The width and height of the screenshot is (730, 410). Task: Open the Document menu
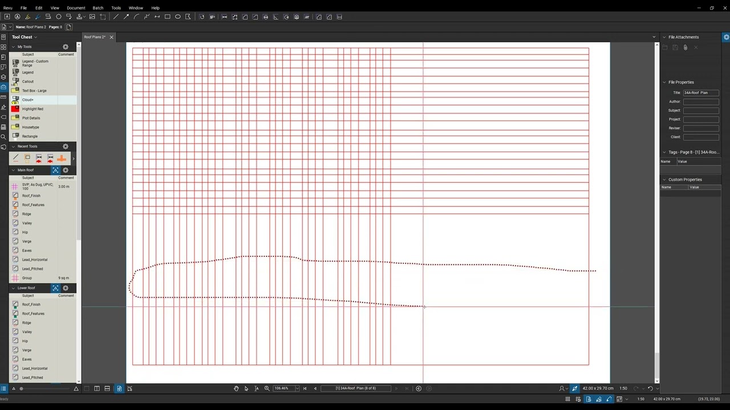(x=76, y=8)
